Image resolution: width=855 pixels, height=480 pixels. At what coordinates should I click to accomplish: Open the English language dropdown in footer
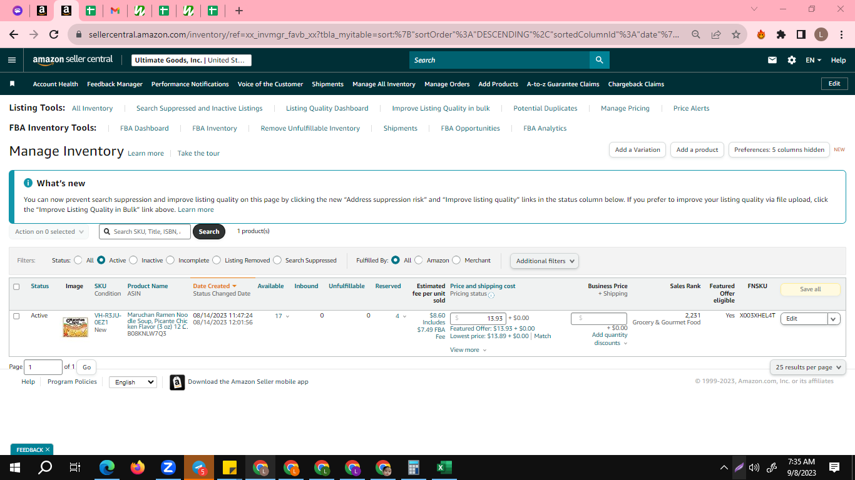pyautogui.click(x=133, y=382)
